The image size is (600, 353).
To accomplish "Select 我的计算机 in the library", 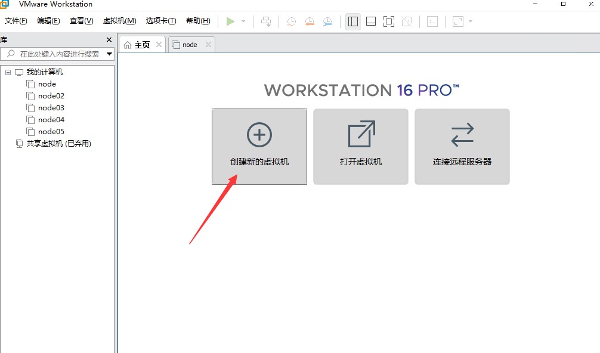I will point(44,72).
